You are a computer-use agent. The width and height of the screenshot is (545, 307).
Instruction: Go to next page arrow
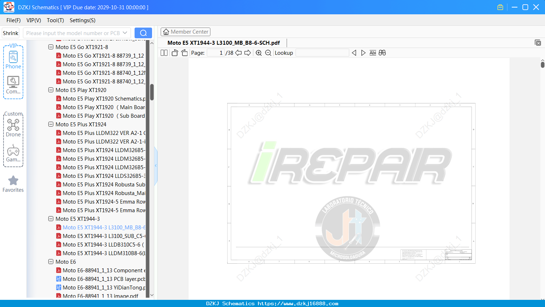(x=248, y=53)
